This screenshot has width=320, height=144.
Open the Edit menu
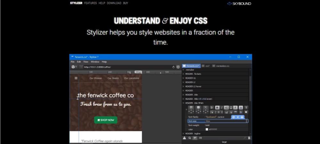pyautogui.click(x=79, y=62)
